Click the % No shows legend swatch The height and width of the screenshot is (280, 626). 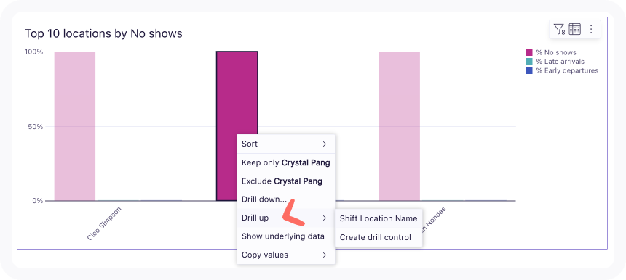tap(529, 52)
